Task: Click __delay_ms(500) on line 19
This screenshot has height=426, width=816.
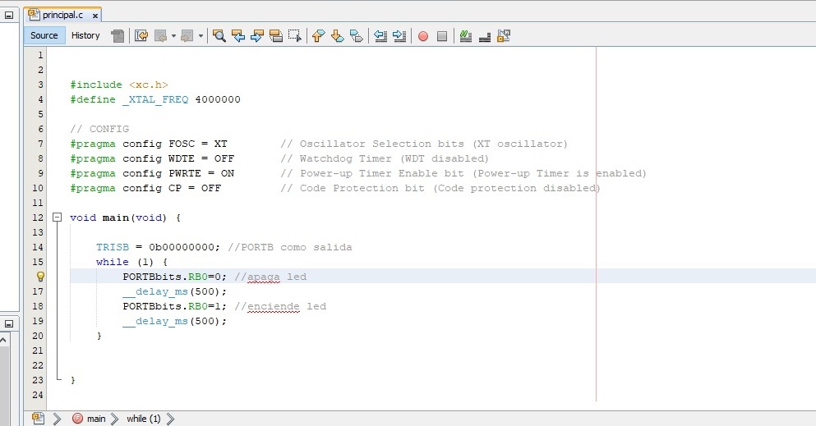Action: [x=175, y=321]
